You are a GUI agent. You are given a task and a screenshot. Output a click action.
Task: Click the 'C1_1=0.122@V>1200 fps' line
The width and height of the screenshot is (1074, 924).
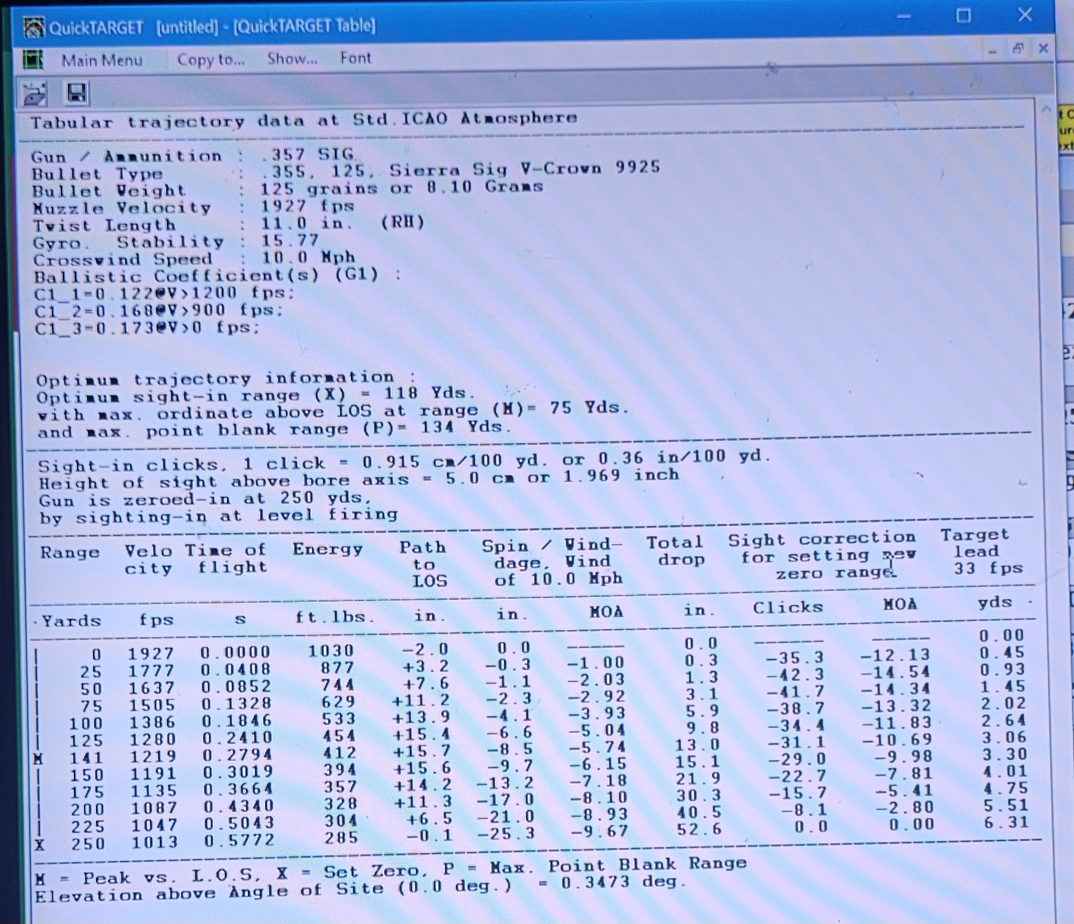pyautogui.click(x=164, y=293)
